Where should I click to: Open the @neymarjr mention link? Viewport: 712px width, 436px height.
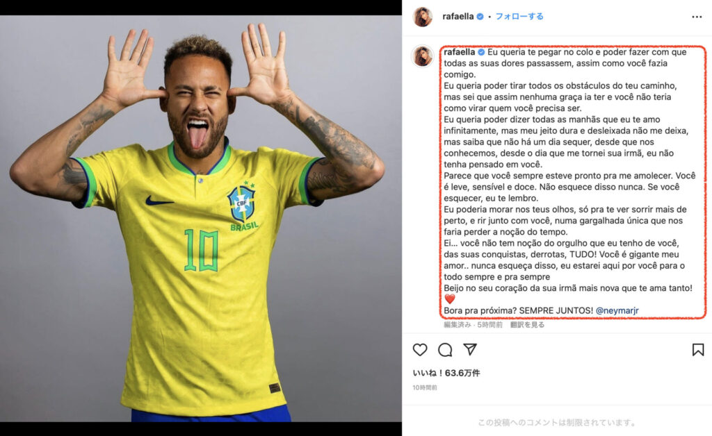click(617, 310)
